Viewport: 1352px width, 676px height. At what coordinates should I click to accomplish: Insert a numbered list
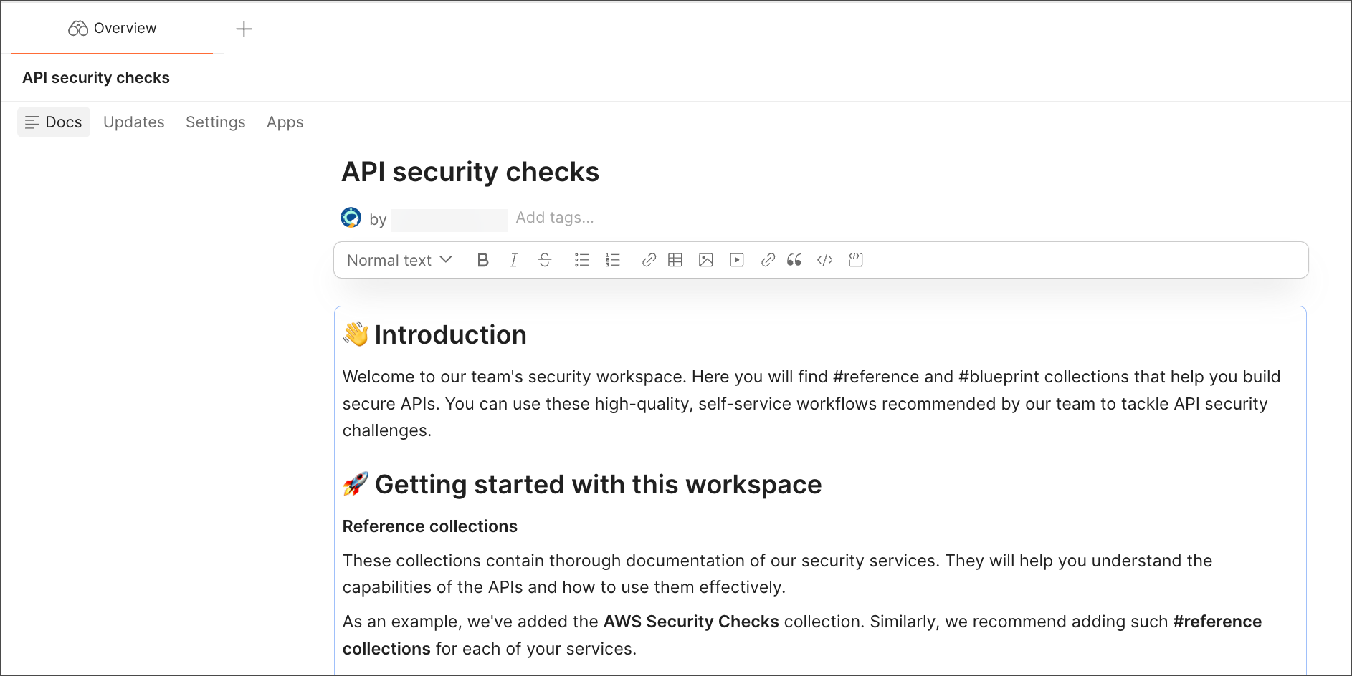[x=612, y=260]
